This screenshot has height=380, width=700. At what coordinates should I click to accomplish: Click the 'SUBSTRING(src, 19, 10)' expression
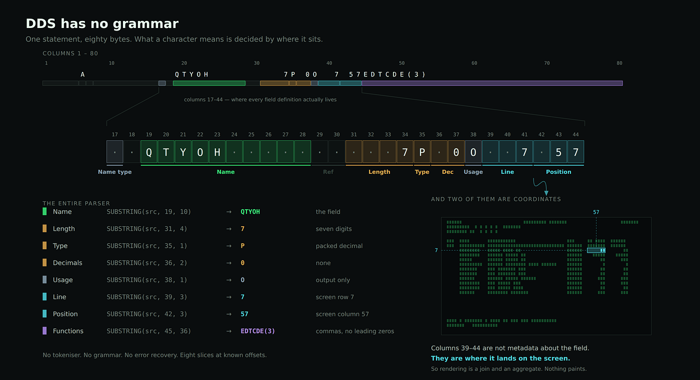[149, 212]
